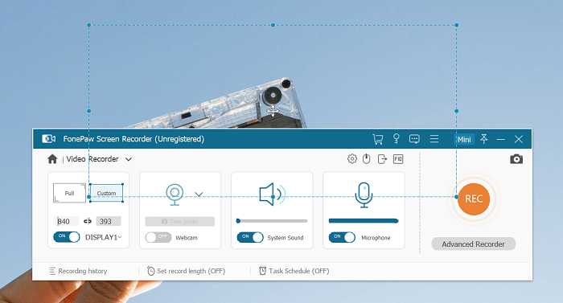Open the DISPLAY1 dropdown
Image resolution: width=563 pixels, height=303 pixels.
(104, 237)
